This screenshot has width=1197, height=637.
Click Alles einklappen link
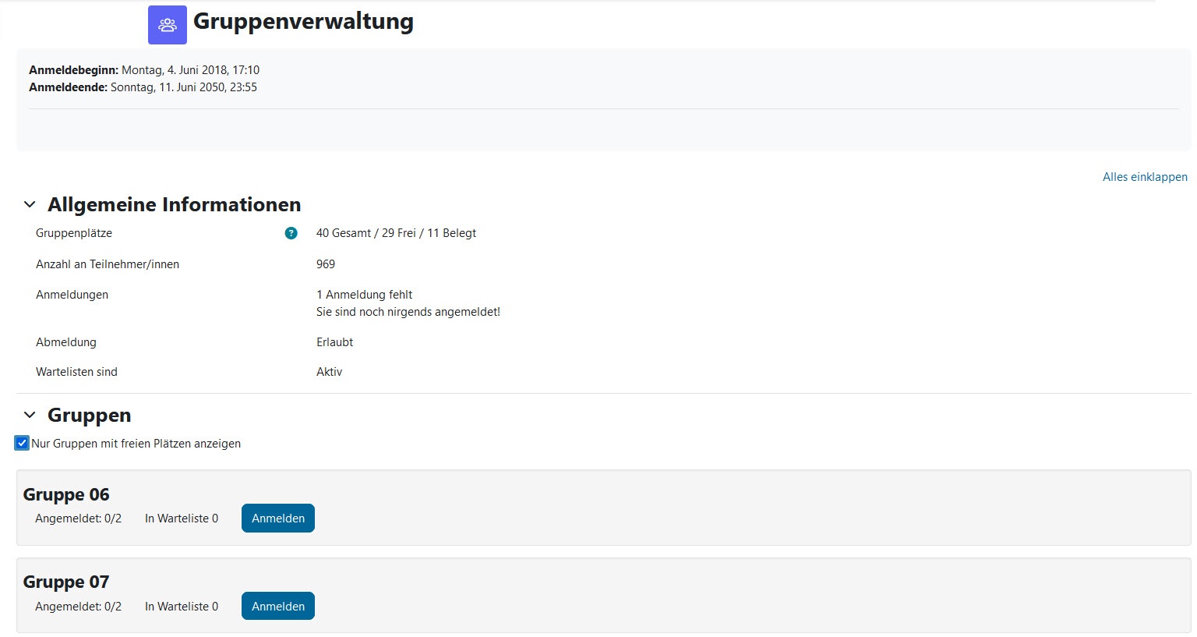pos(1145,177)
